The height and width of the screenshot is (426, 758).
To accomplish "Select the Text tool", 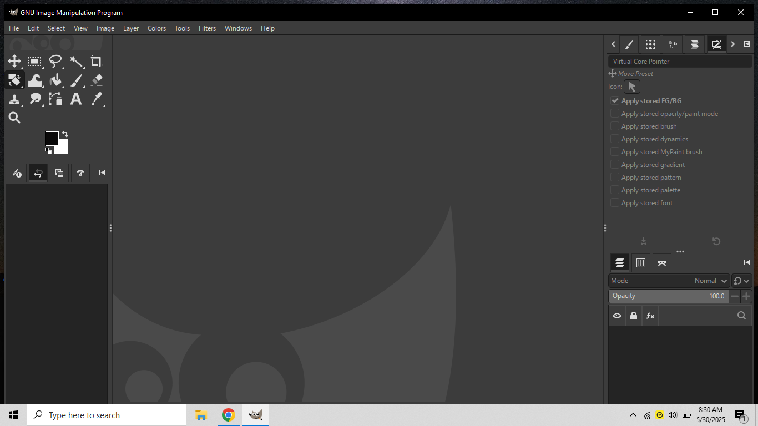I will click(76, 99).
